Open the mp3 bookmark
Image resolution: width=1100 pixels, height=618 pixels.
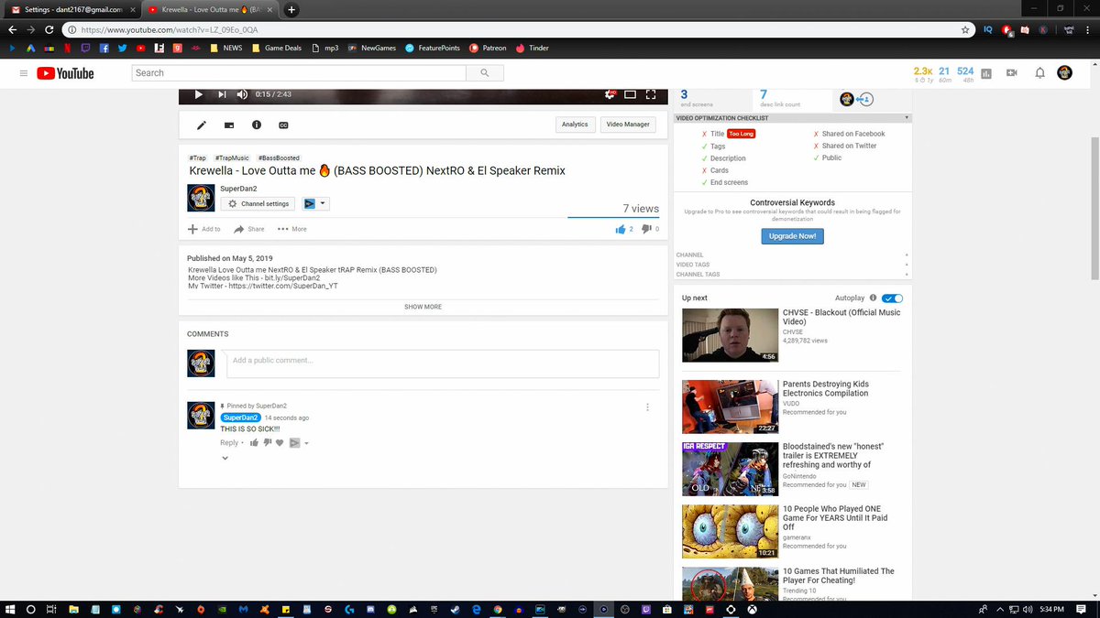click(x=325, y=48)
